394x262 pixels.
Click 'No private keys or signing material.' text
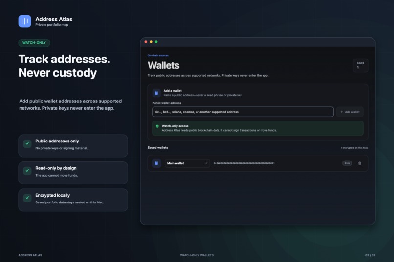[62, 148]
